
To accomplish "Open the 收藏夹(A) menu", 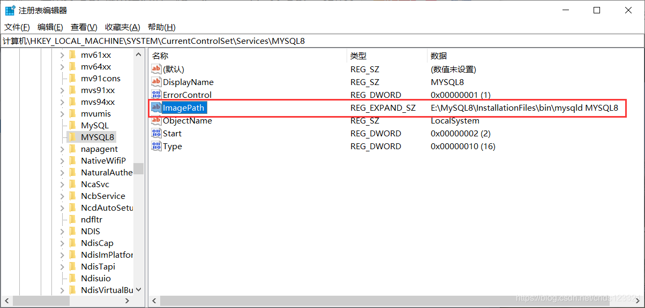I will [122, 27].
